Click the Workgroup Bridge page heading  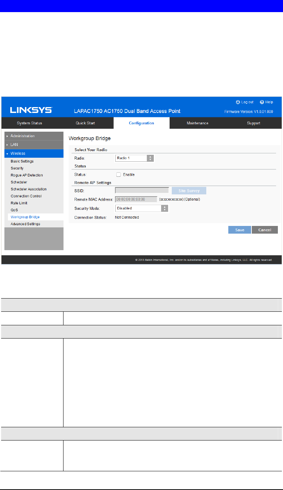click(x=90, y=139)
